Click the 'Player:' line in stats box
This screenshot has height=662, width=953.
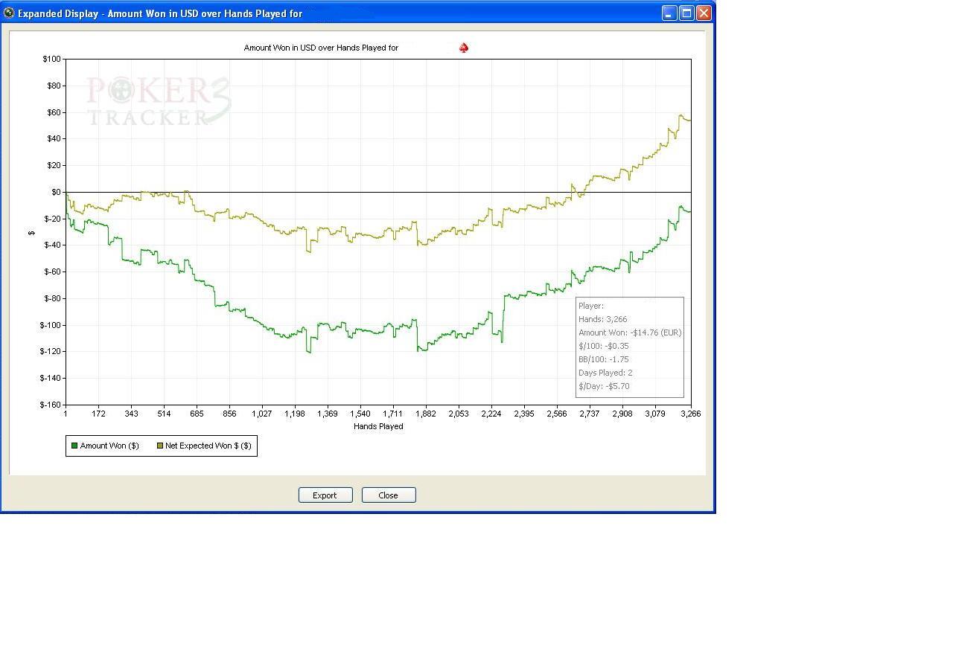coord(591,306)
